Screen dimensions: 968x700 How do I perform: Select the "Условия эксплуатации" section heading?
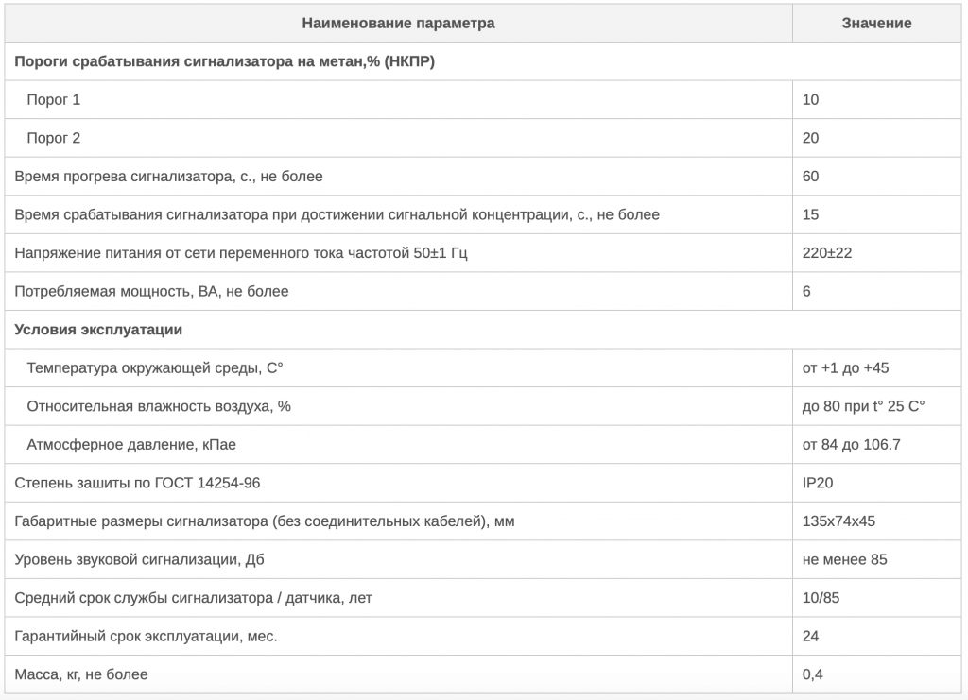pos(99,330)
